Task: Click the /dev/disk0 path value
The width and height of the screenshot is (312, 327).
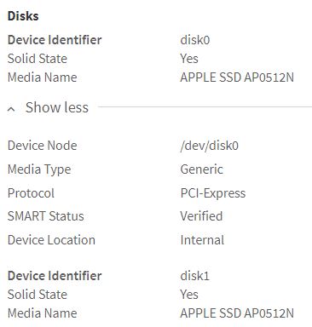Action: tap(209, 146)
